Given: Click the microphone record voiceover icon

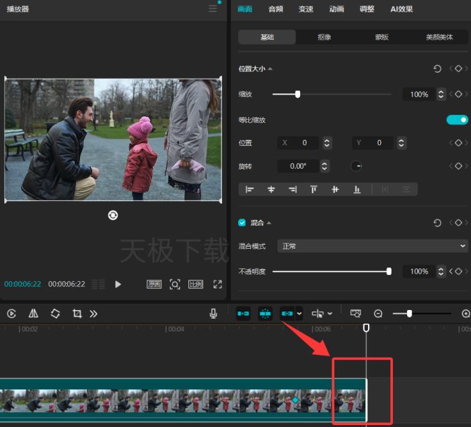Looking at the screenshot, I should 213,313.
